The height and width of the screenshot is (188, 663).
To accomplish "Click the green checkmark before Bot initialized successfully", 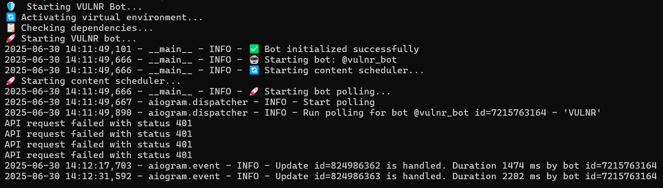I will (254, 49).
